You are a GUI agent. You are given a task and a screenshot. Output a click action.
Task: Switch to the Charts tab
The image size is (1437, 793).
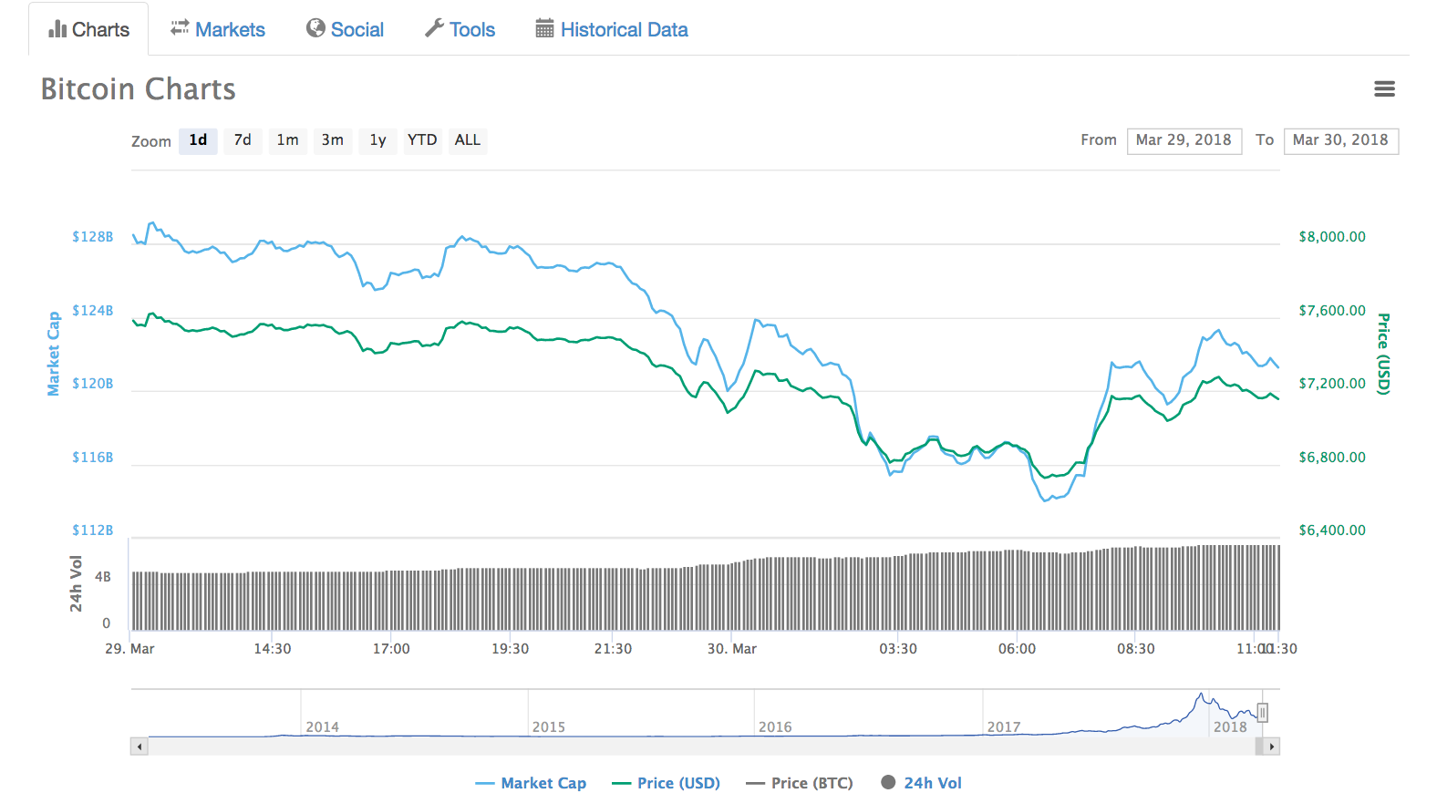[x=88, y=29]
